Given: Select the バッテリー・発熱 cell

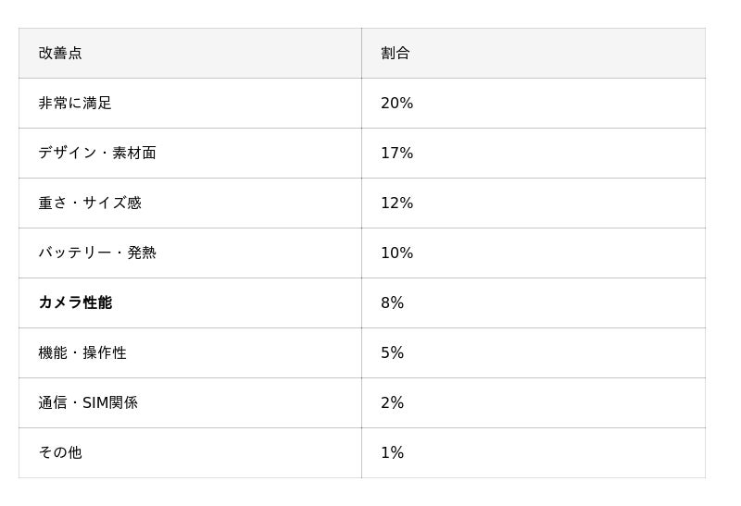Looking at the screenshot, I should pyautogui.click(x=97, y=253).
